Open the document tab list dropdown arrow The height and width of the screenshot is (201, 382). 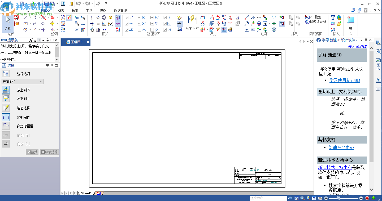tap(308, 42)
